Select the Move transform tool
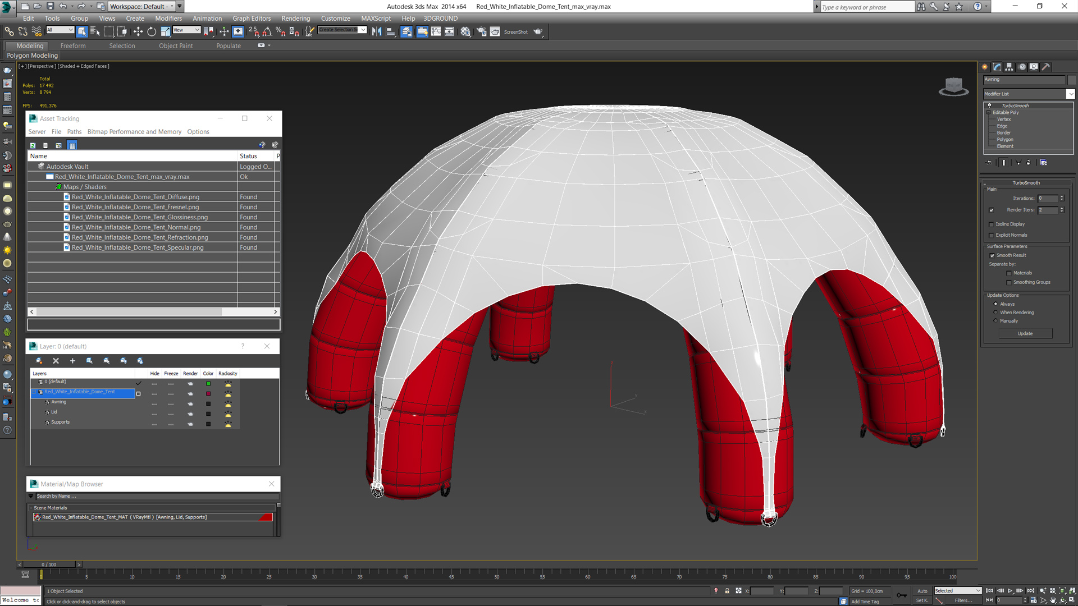The image size is (1078, 606). coord(138,32)
